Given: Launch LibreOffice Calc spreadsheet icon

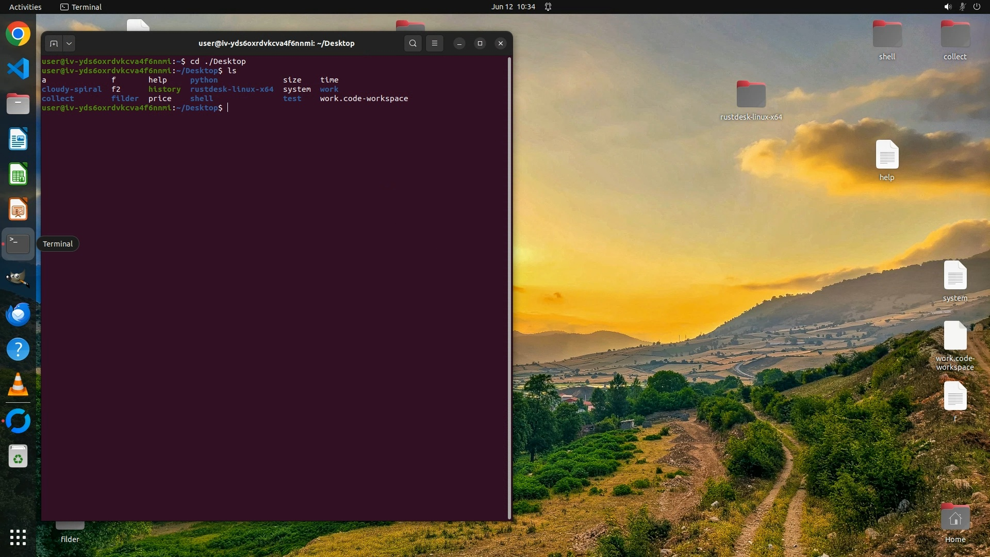Looking at the screenshot, I should tap(18, 174).
